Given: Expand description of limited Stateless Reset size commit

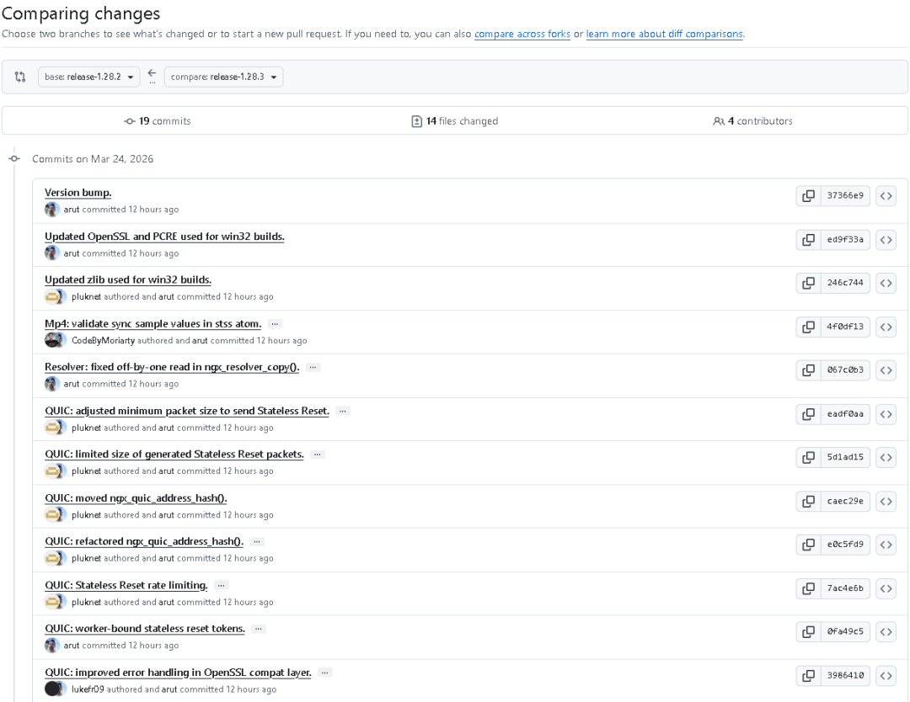Looking at the screenshot, I should pos(318,455).
